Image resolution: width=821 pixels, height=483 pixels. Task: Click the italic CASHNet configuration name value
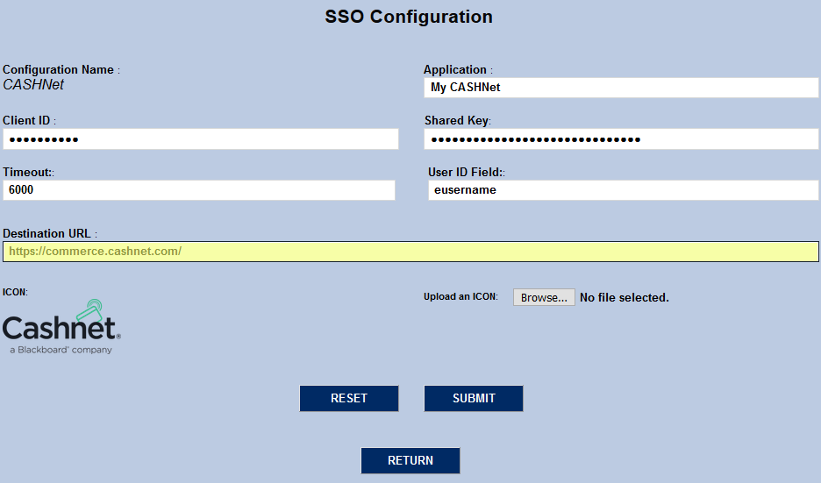[33, 85]
